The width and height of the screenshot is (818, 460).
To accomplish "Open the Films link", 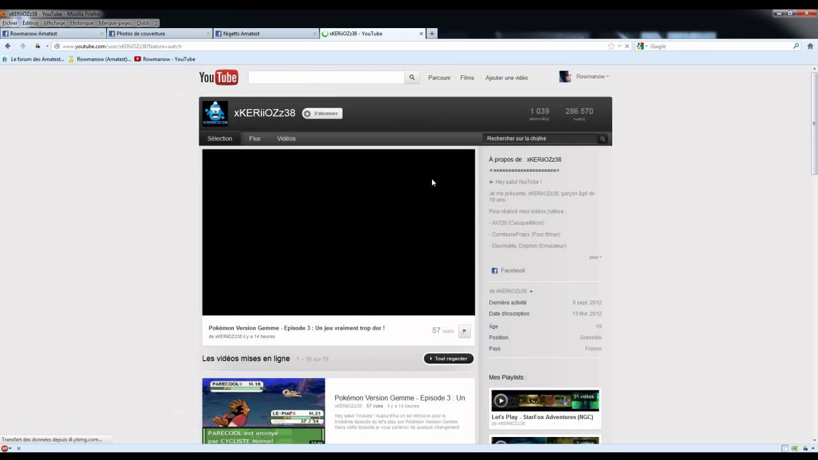I will point(467,78).
